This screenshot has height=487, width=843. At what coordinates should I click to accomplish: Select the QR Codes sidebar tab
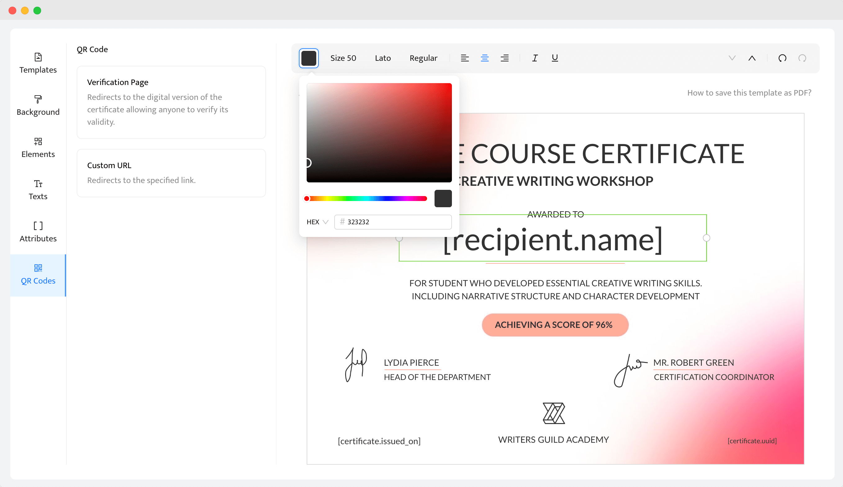tap(38, 275)
